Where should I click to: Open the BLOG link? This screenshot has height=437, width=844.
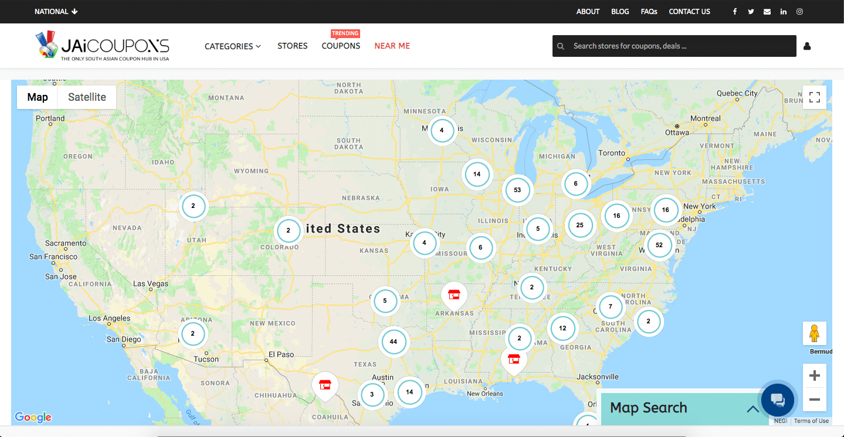[x=620, y=12]
